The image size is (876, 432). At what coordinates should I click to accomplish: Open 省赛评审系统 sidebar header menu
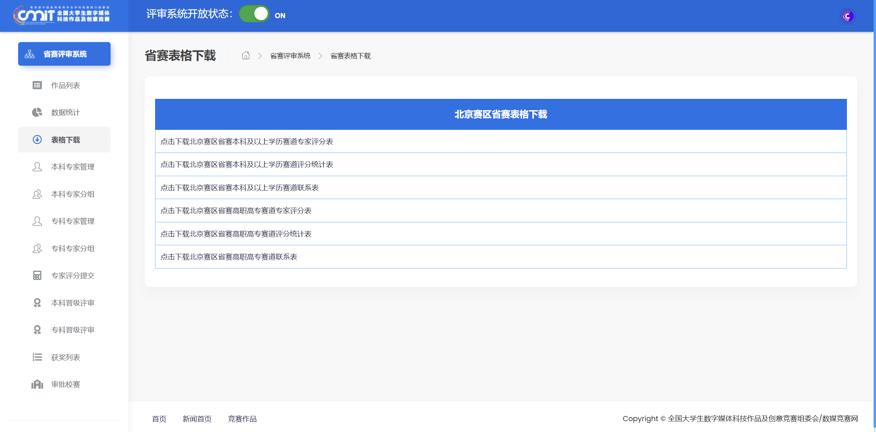click(64, 54)
